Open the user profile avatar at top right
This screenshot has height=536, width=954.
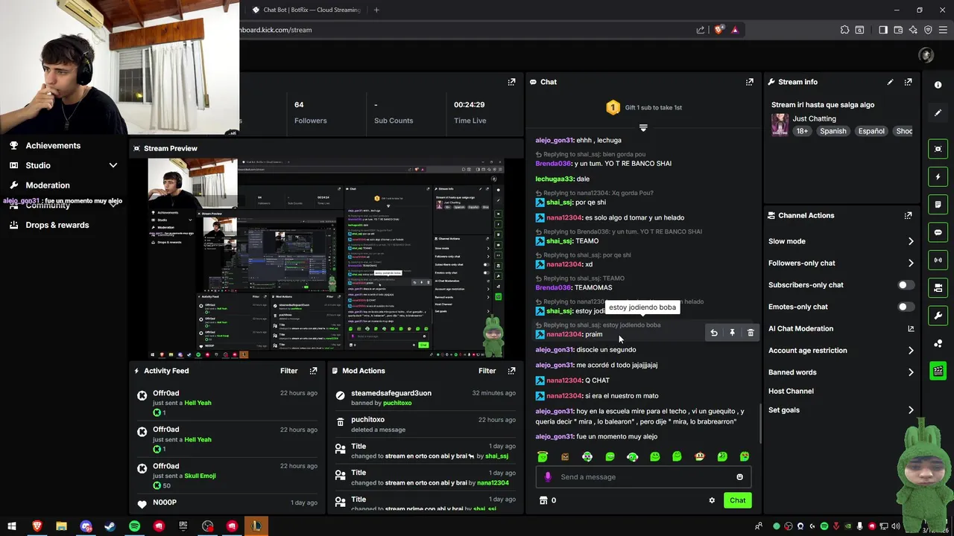(x=926, y=55)
